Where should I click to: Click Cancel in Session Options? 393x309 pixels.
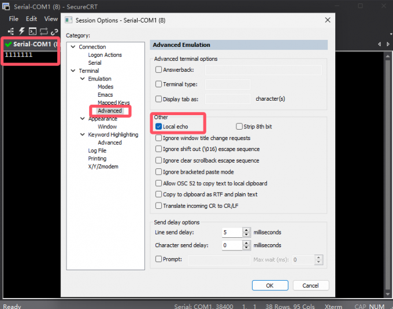tap(310, 285)
